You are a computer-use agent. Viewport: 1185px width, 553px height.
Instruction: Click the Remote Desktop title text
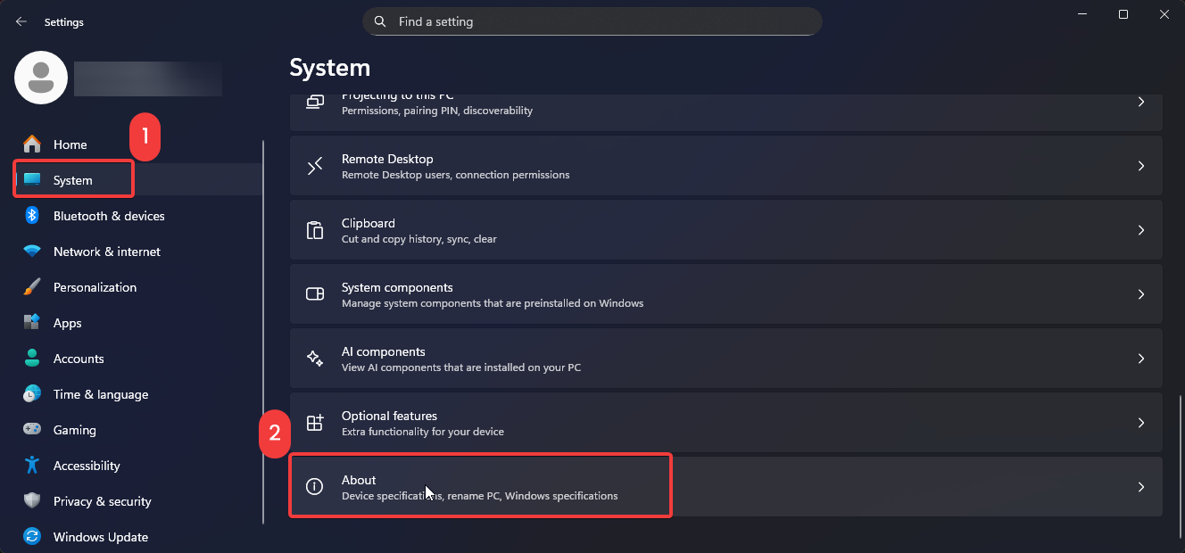[x=387, y=159]
